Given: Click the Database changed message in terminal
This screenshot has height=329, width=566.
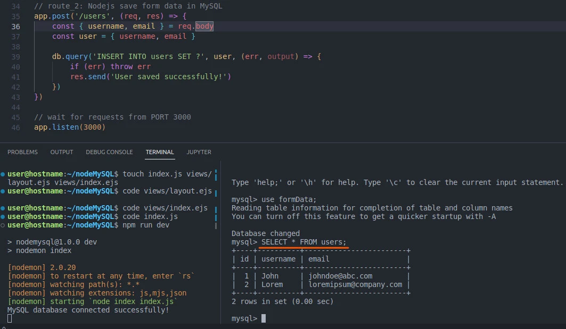Looking at the screenshot, I should [265, 233].
